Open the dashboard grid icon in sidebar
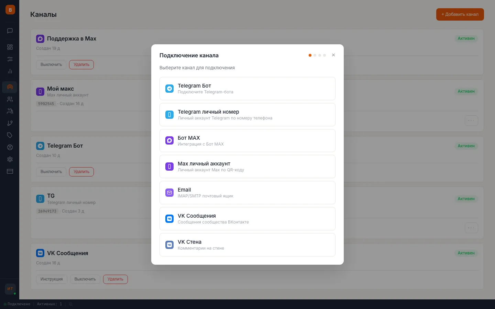This screenshot has width=495, height=309. point(10,47)
